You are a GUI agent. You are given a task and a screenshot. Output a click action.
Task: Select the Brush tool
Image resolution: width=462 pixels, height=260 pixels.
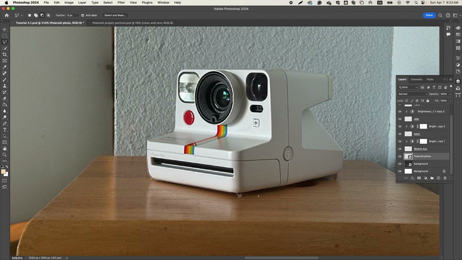(5, 79)
